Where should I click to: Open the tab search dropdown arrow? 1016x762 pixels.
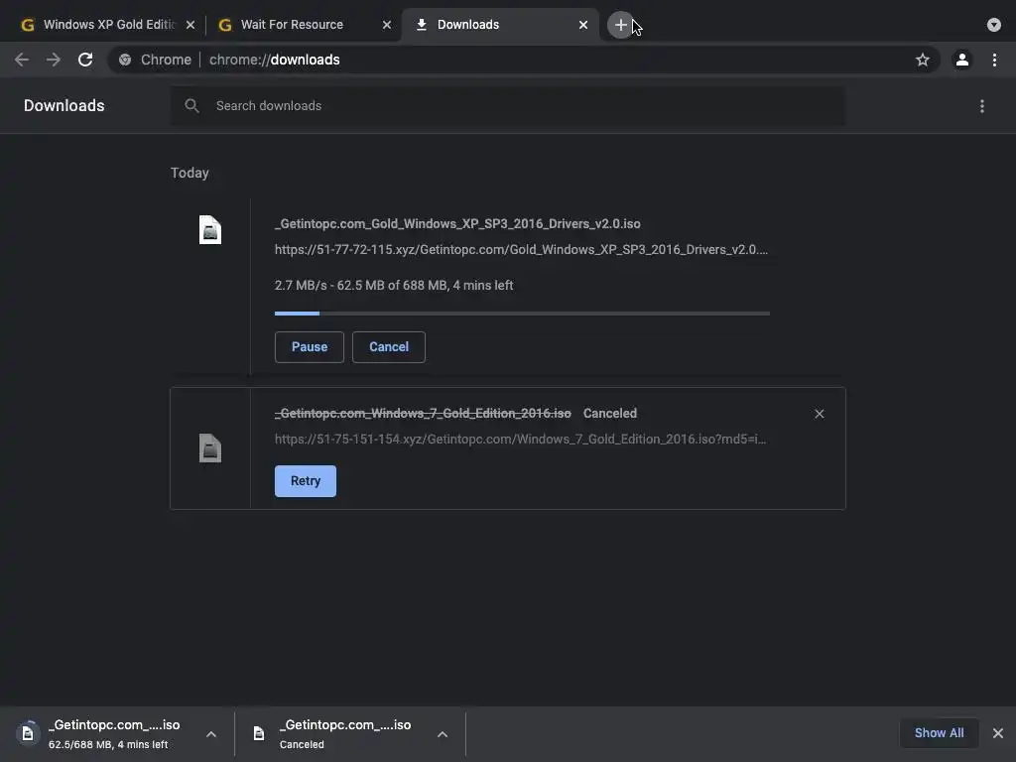(x=993, y=25)
